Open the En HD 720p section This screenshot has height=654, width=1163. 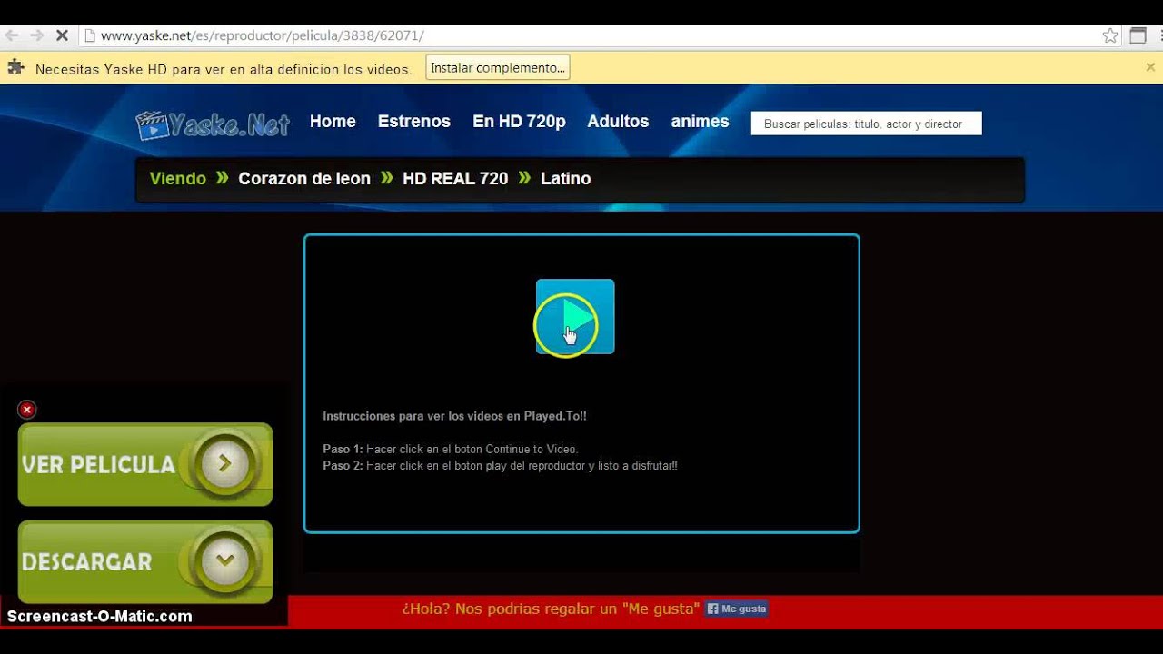point(519,122)
